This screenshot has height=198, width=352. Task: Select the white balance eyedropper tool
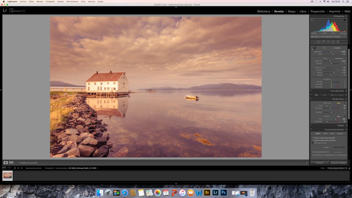coord(313,49)
